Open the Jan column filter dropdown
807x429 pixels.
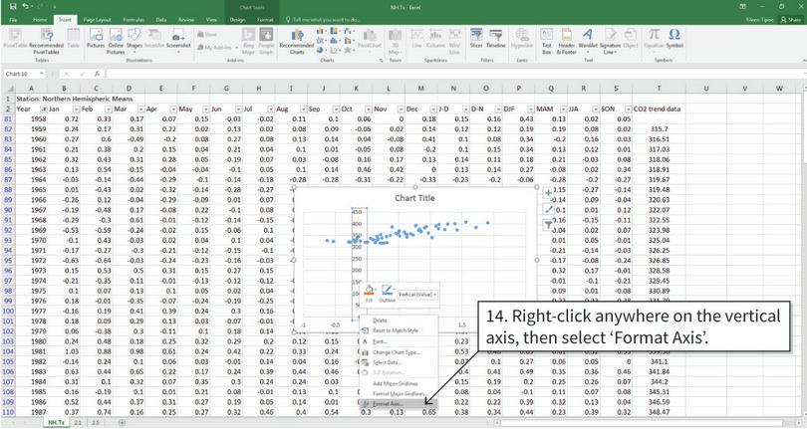point(76,109)
